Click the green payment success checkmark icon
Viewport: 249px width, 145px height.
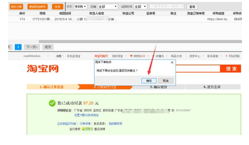click(x=52, y=103)
